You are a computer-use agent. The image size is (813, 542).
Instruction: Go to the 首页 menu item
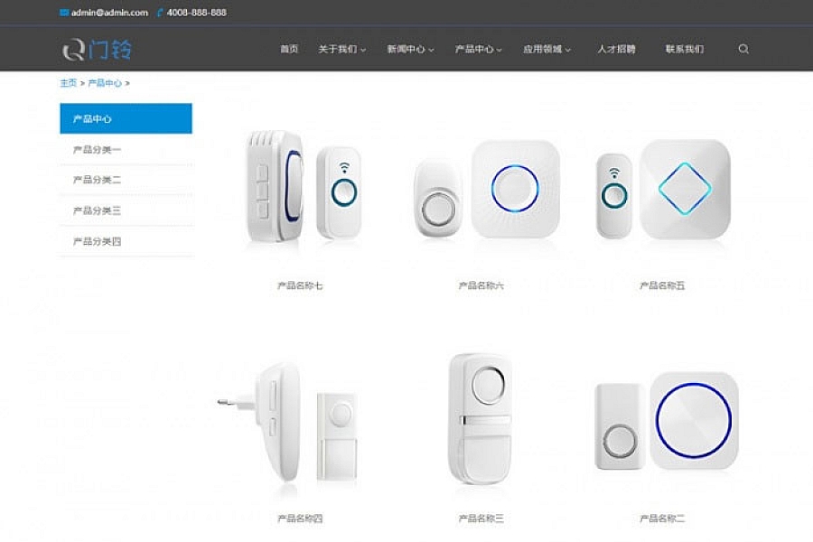coord(289,50)
